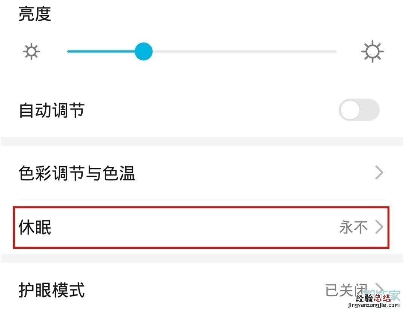Click the blue filled brightness track
Viewport: 404px width, 312px height.
tap(101, 52)
